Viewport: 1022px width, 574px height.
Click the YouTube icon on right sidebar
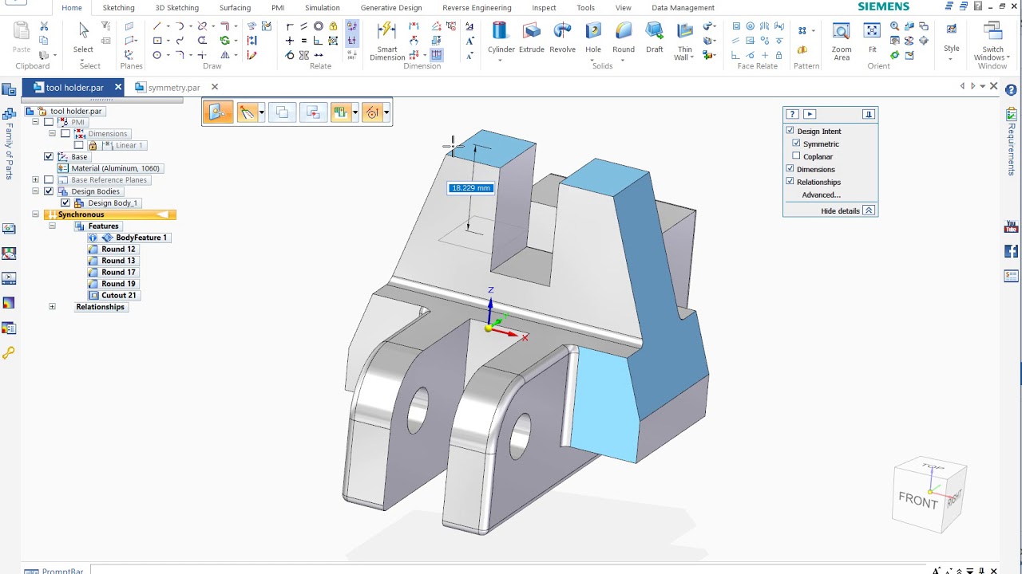point(1012,227)
